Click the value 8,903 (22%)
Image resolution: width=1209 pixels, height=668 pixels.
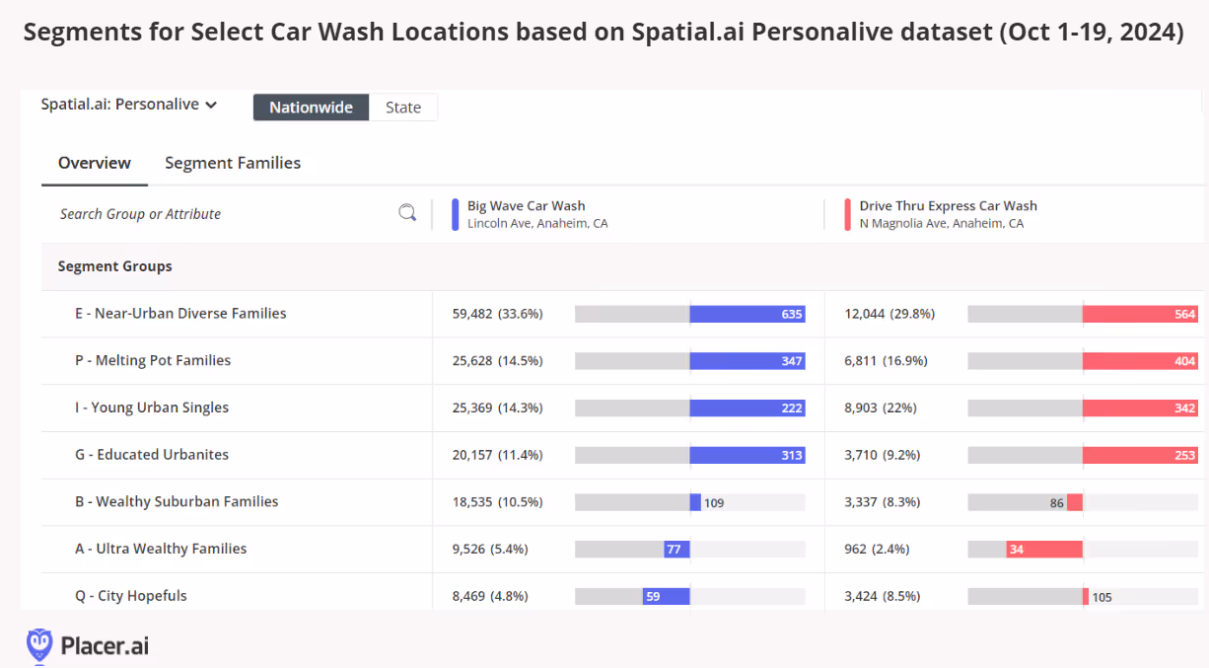(882, 408)
